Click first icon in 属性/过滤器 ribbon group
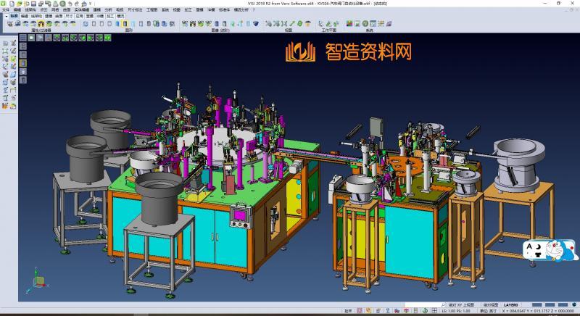 coord(9,24)
